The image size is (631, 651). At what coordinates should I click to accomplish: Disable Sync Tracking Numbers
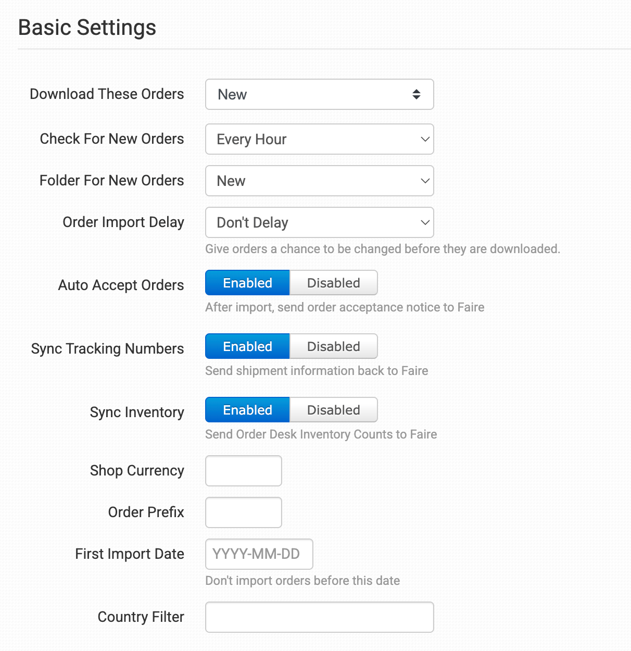pos(333,346)
